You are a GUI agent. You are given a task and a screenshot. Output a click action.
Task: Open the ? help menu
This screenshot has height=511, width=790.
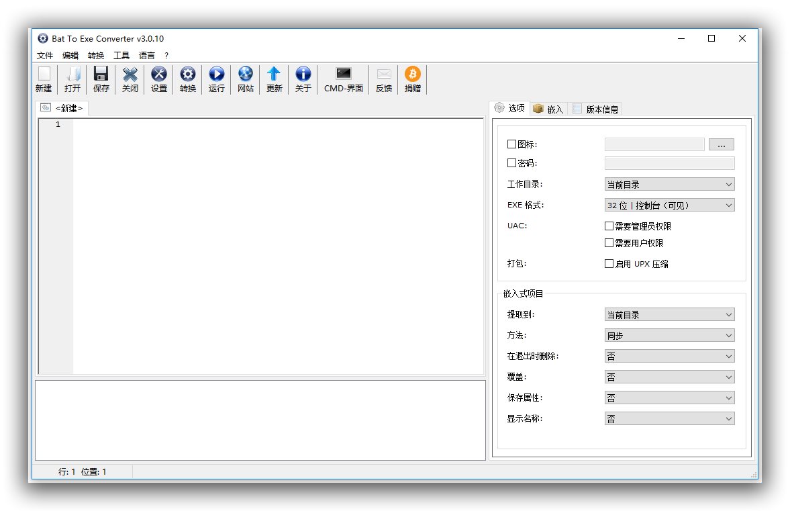pyautogui.click(x=166, y=56)
